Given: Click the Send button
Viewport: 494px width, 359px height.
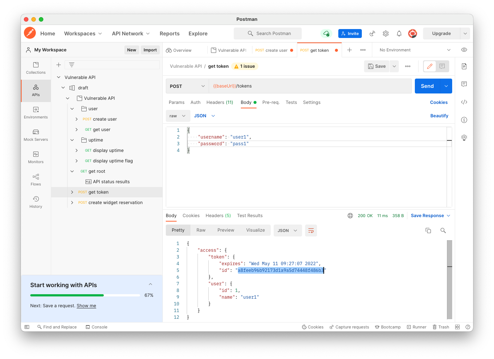Looking at the screenshot, I should 427,86.
